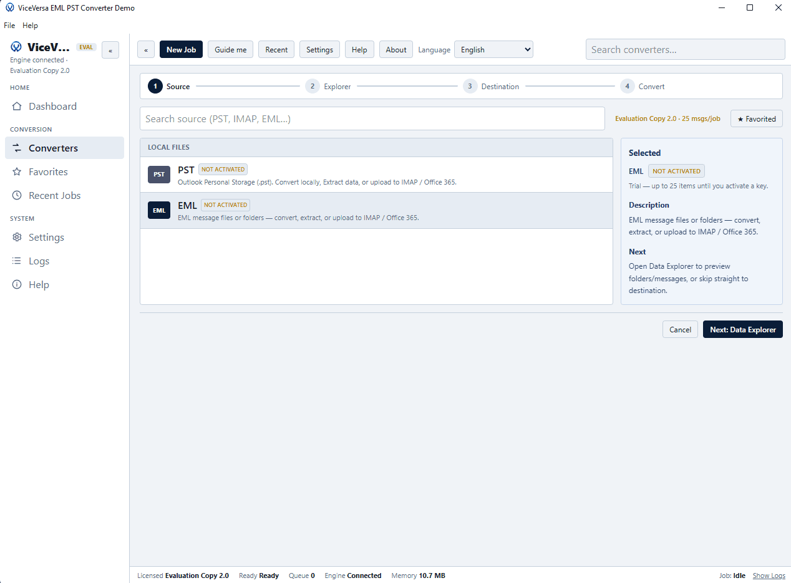Click the LOCAL FILES header

pos(376,148)
